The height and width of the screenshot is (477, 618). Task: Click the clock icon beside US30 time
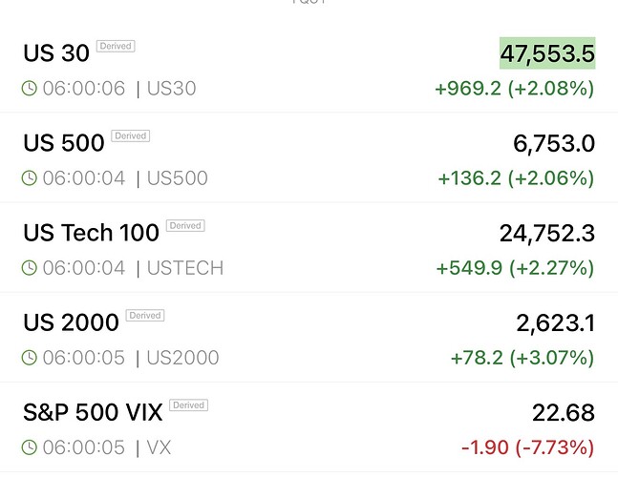click(30, 88)
